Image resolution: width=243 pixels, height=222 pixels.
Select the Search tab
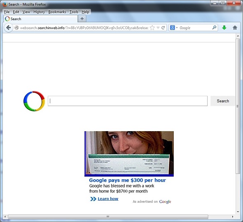coord(41,19)
